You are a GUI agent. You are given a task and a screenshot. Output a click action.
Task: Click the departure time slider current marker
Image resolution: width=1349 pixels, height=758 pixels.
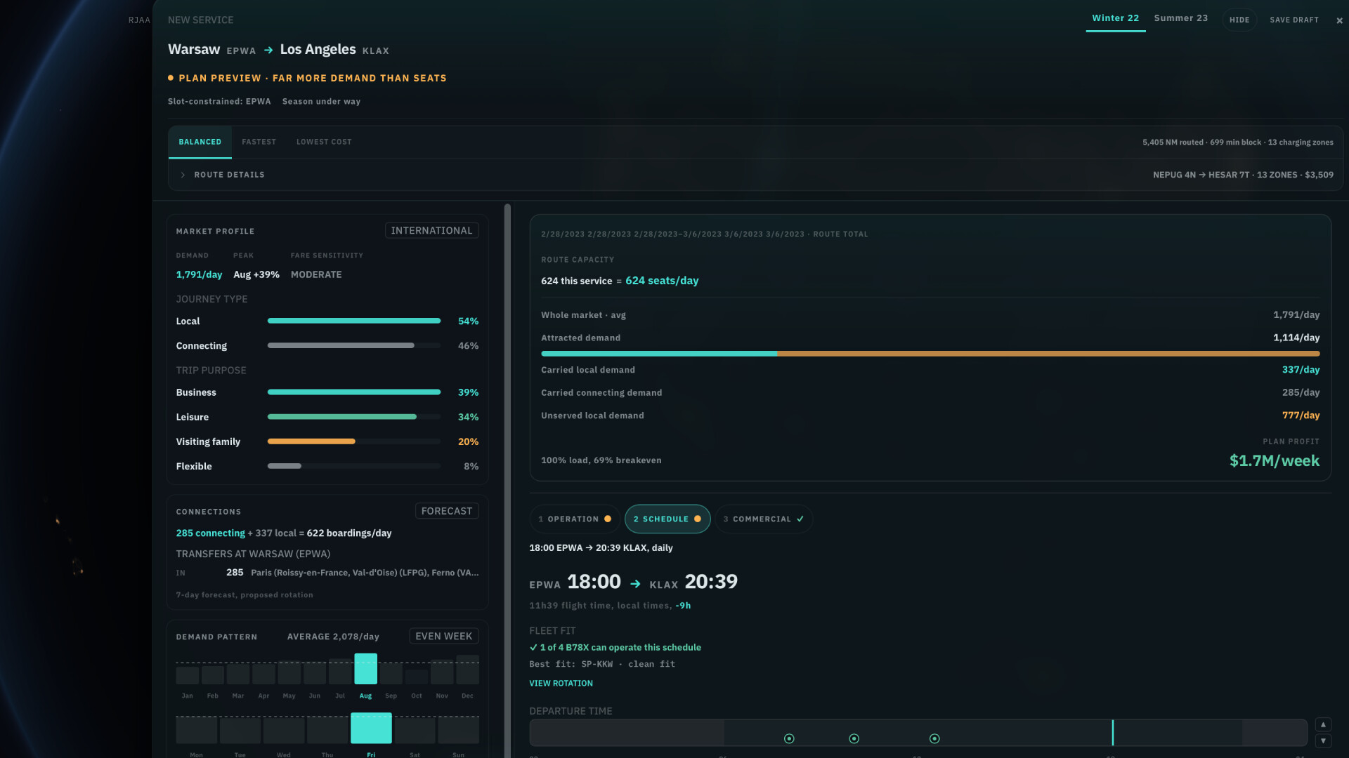(1113, 733)
